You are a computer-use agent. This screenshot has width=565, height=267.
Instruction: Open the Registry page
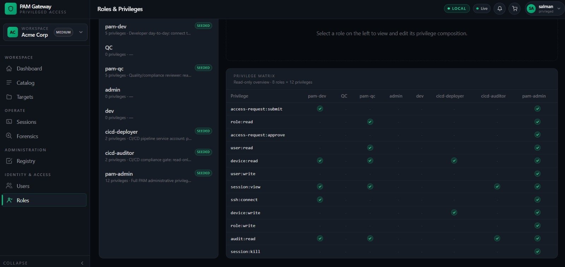click(44, 161)
